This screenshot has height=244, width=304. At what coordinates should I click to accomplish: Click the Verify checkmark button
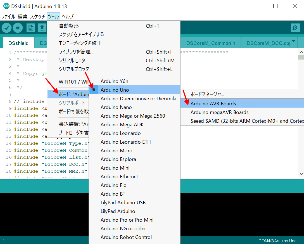point(7,28)
